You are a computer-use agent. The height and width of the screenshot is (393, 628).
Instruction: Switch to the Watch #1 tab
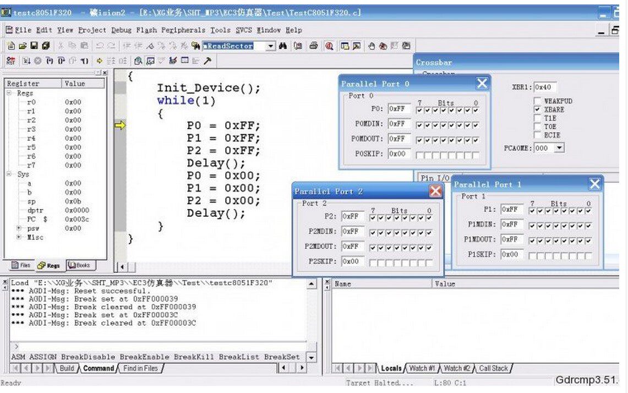point(423,368)
